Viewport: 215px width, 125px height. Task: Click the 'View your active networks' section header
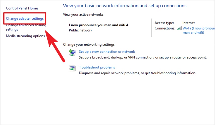point(83,14)
